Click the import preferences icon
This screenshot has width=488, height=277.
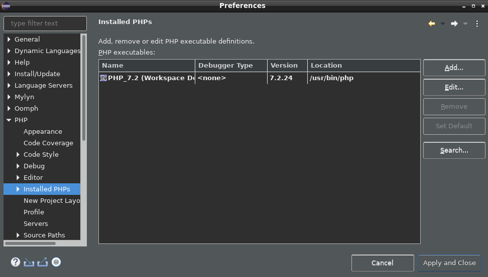[29, 262]
